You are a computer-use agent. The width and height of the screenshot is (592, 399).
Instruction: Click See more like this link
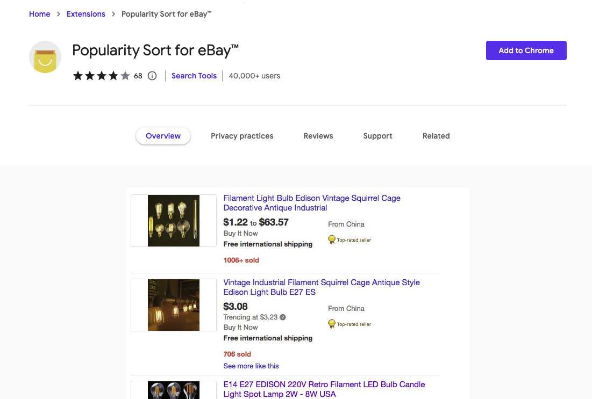tap(251, 366)
